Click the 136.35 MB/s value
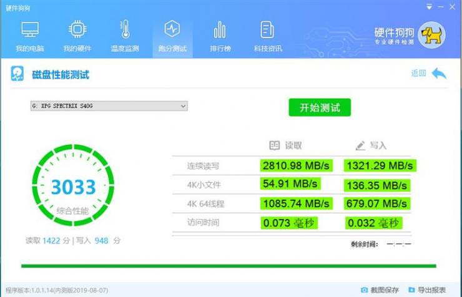Image resolution: width=462 pixels, height=297 pixels. (377, 185)
